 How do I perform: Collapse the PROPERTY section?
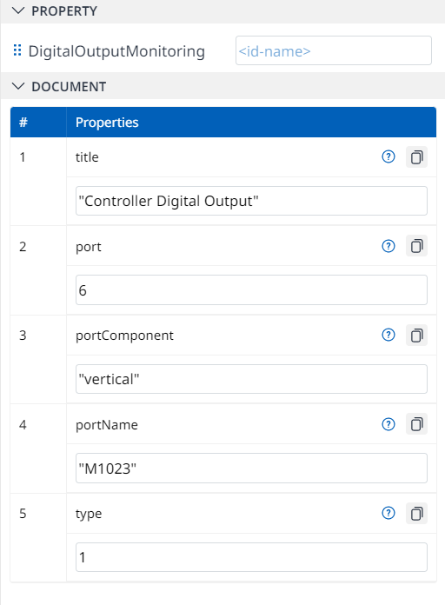[x=17, y=10]
